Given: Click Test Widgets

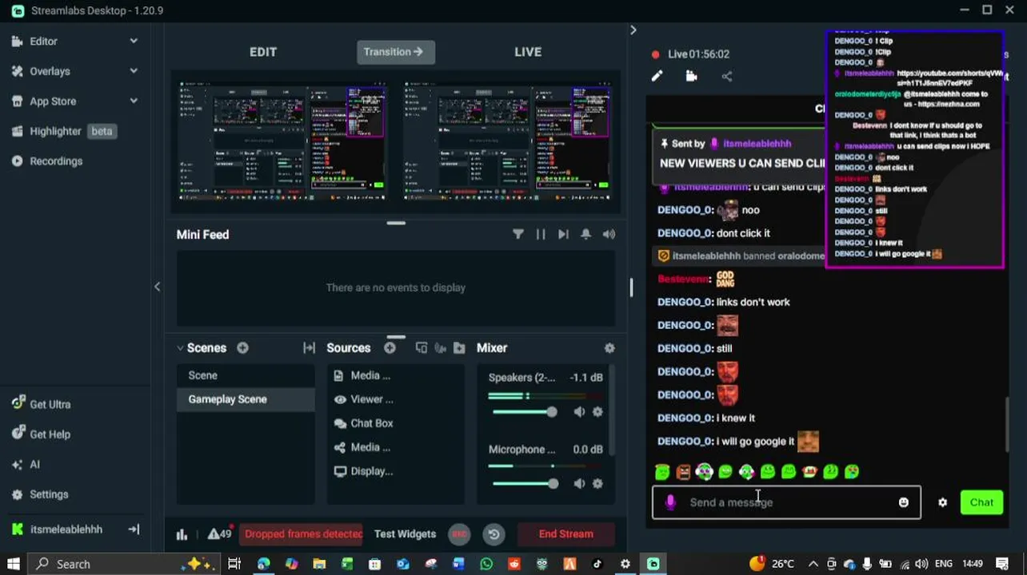Looking at the screenshot, I should coord(405,534).
